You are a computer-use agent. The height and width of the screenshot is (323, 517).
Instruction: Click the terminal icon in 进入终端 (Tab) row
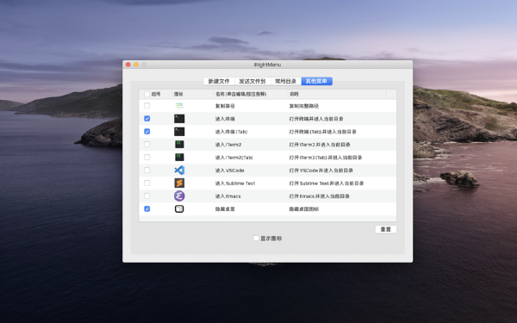pyautogui.click(x=179, y=132)
